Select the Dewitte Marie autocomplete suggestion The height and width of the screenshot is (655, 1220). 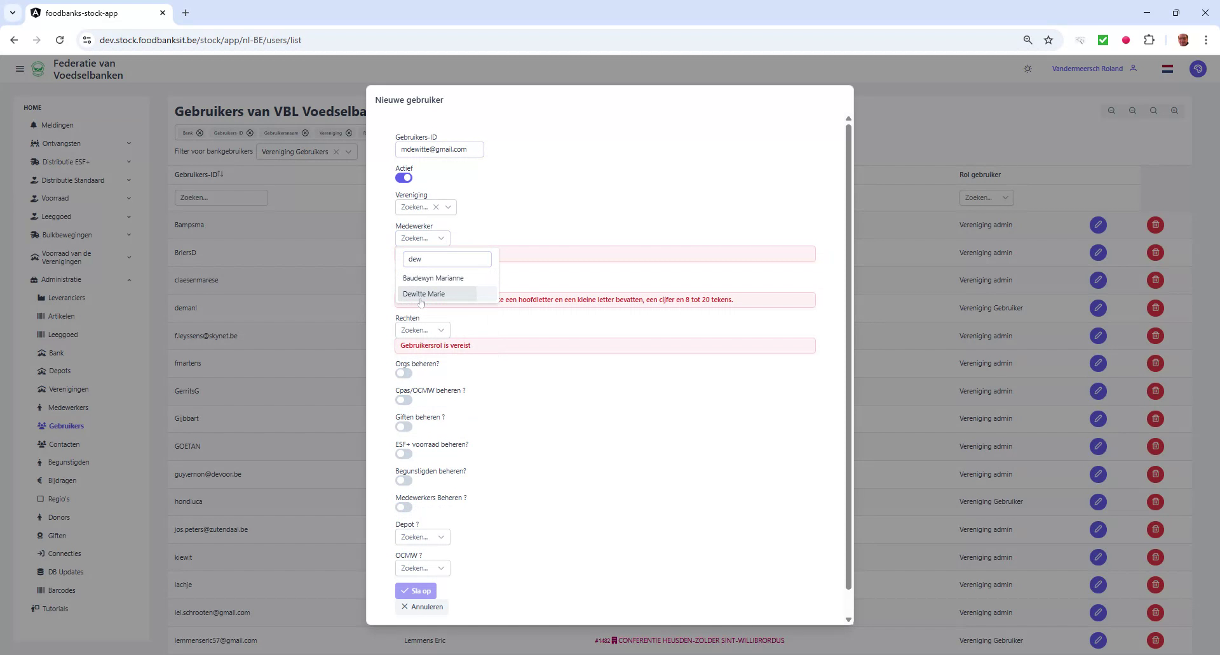(x=424, y=294)
